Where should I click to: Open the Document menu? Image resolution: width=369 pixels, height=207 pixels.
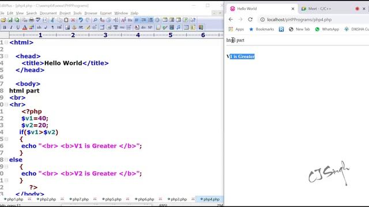(x=48, y=13)
